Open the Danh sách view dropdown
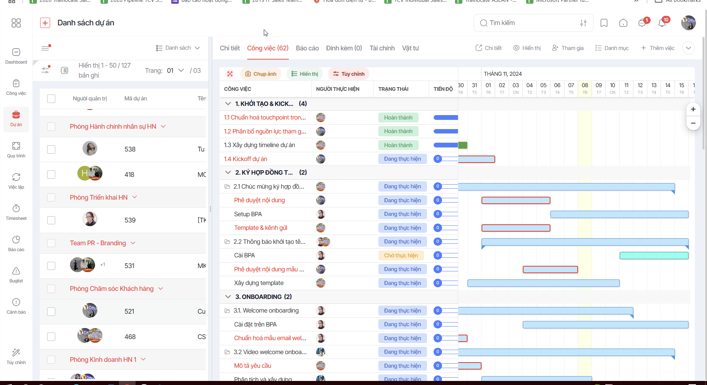707x385 pixels. [x=178, y=48]
